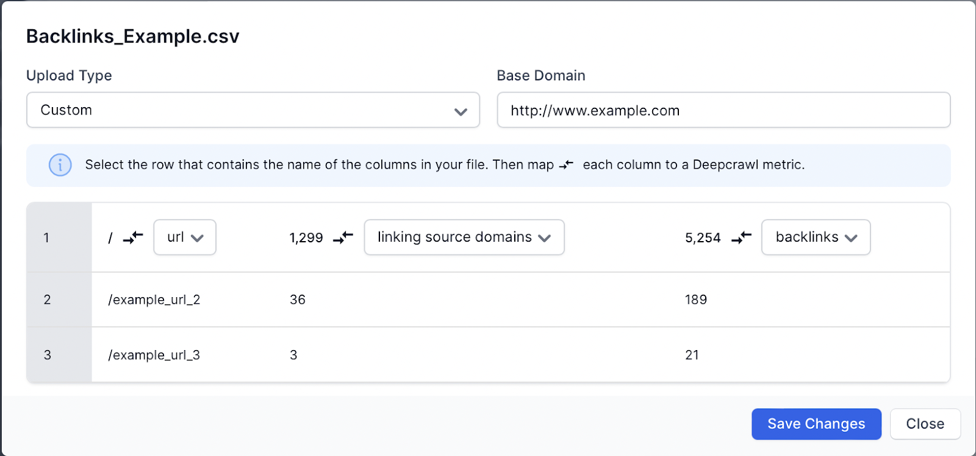Click the cell with value 21
Viewport: 976px width, 456px height.
[692, 355]
